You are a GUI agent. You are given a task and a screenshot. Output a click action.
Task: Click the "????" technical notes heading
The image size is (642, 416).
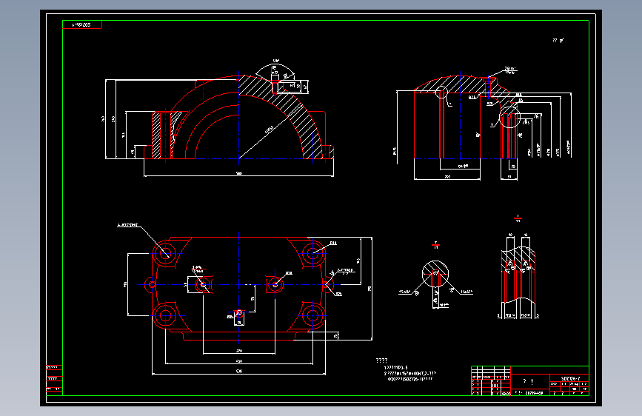381,360
